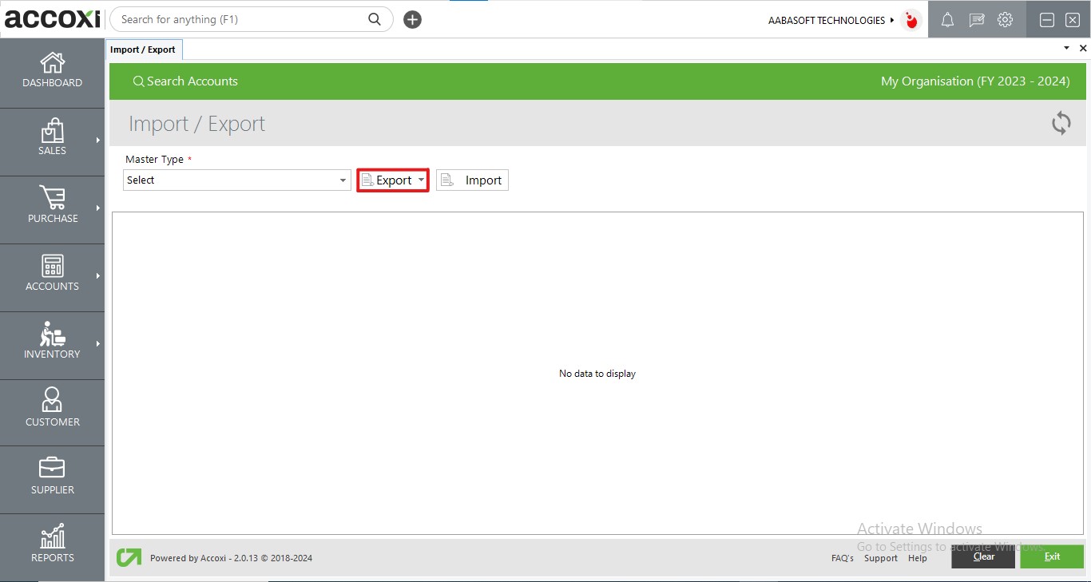
Task: Open the settings gear icon
Action: tap(1005, 20)
